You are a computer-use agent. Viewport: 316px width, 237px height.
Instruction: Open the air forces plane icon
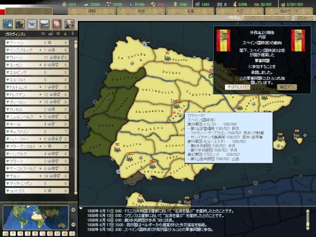(32, 24)
